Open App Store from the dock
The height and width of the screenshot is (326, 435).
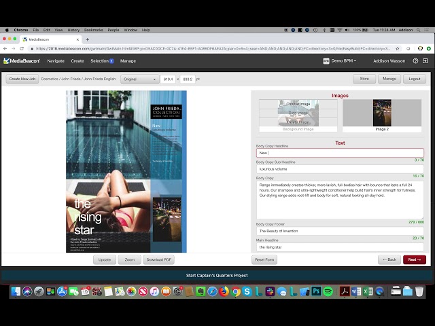click(62, 291)
